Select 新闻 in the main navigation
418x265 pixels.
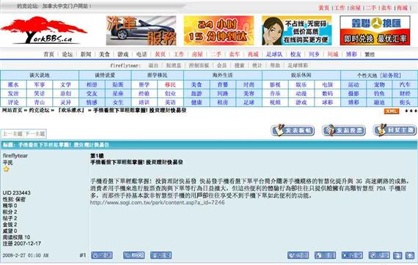[86, 54]
